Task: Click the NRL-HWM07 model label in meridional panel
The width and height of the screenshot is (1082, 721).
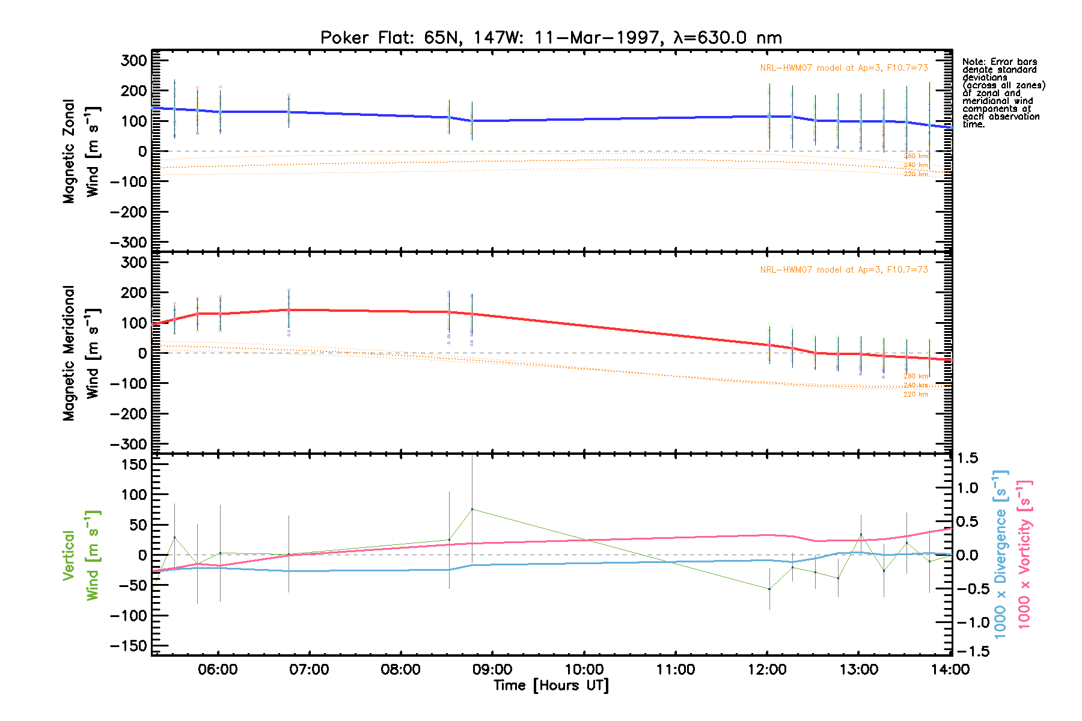Action: coord(843,270)
